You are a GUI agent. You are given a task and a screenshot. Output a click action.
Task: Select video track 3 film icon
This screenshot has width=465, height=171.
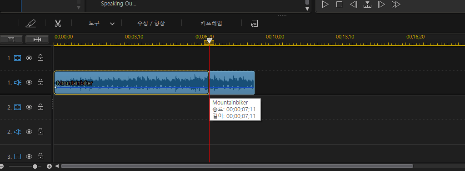click(17, 156)
